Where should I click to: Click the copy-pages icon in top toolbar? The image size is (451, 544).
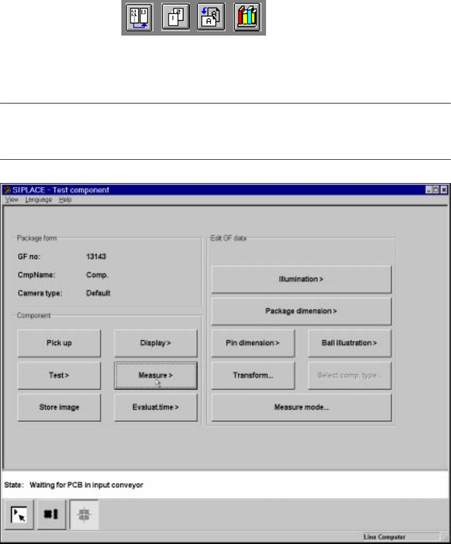pos(175,18)
